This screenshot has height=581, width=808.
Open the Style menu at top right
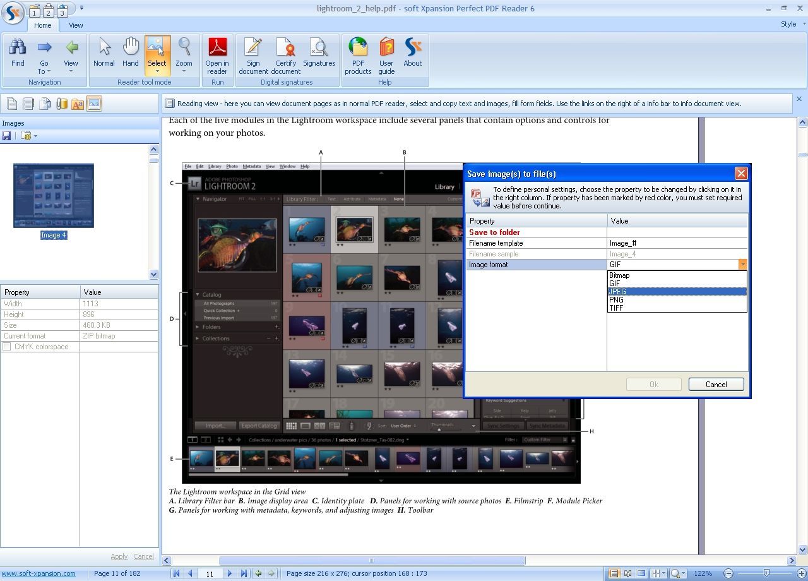[x=792, y=24]
